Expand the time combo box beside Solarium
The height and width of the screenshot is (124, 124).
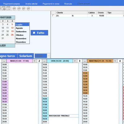[x=49, y=56]
